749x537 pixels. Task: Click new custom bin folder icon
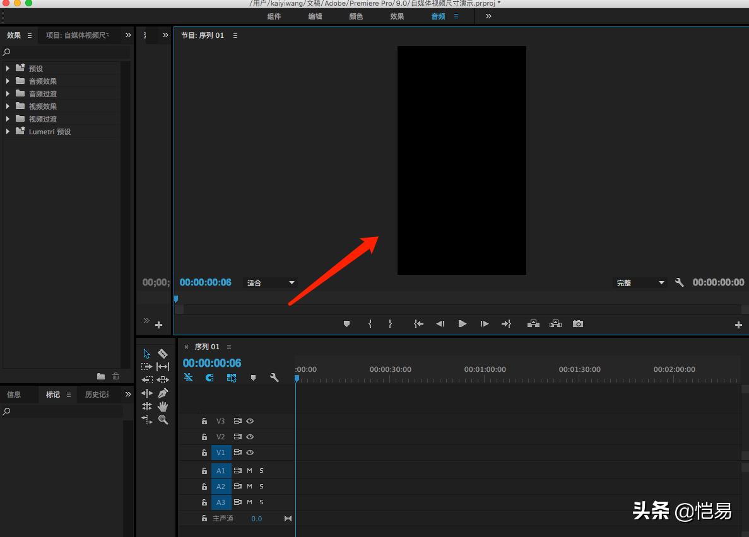point(101,376)
